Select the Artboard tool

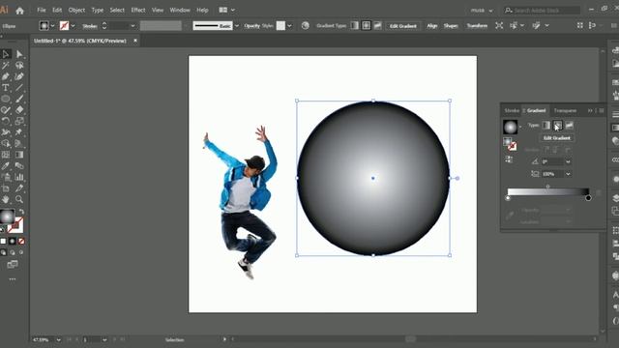click(6, 188)
